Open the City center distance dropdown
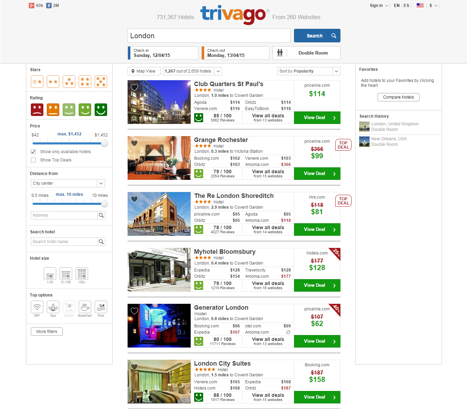This screenshot has width=467, height=409. tap(68, 183)
